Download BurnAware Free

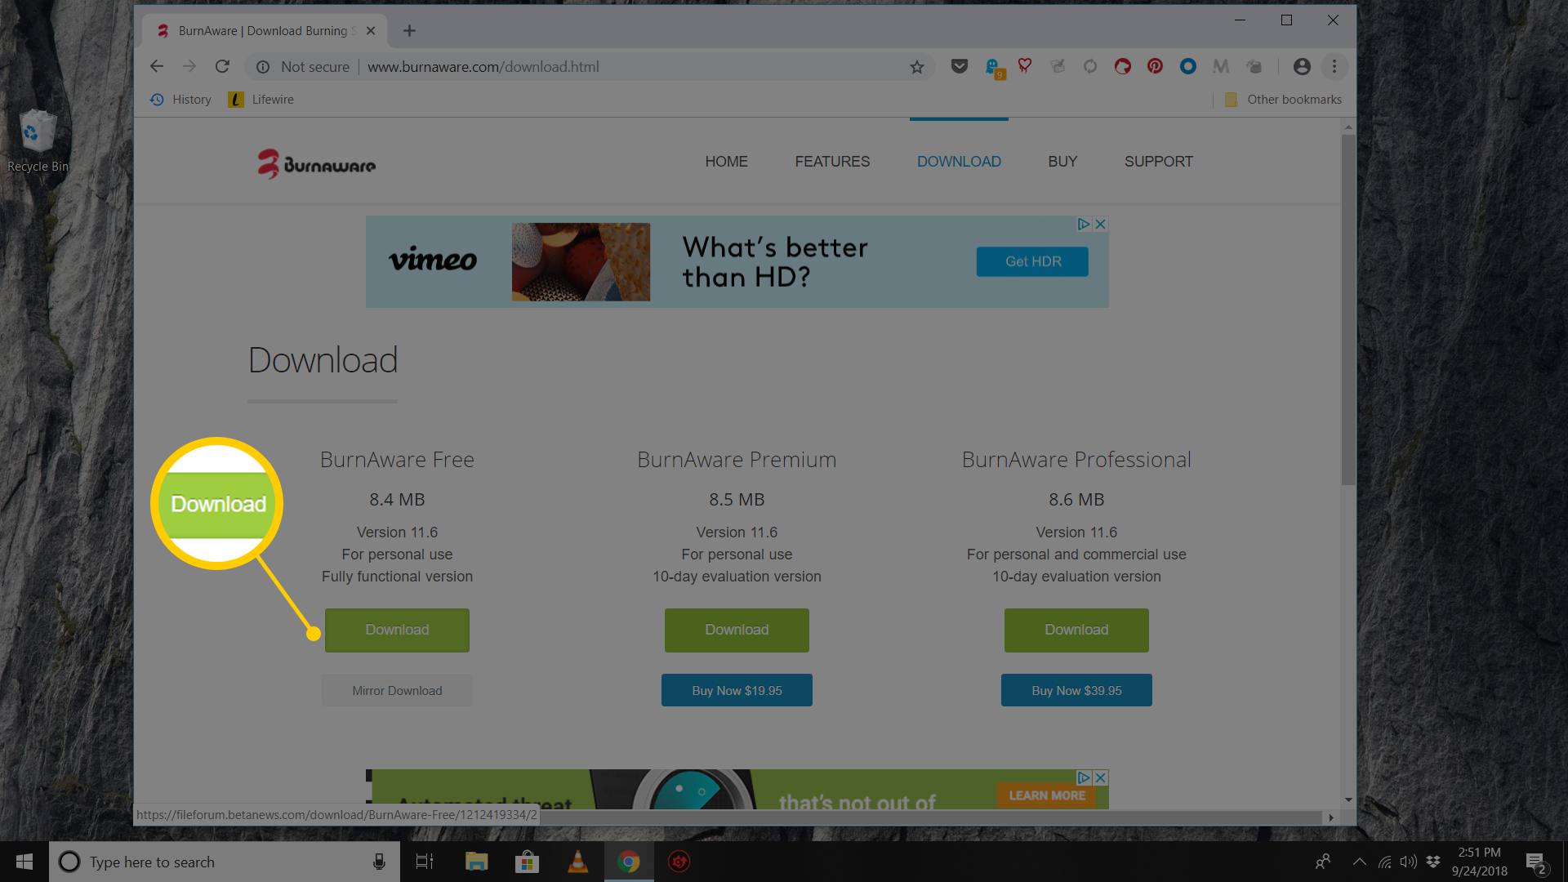(397, 630)
